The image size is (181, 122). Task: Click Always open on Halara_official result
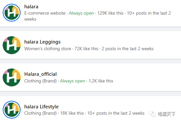click(73, 81)
